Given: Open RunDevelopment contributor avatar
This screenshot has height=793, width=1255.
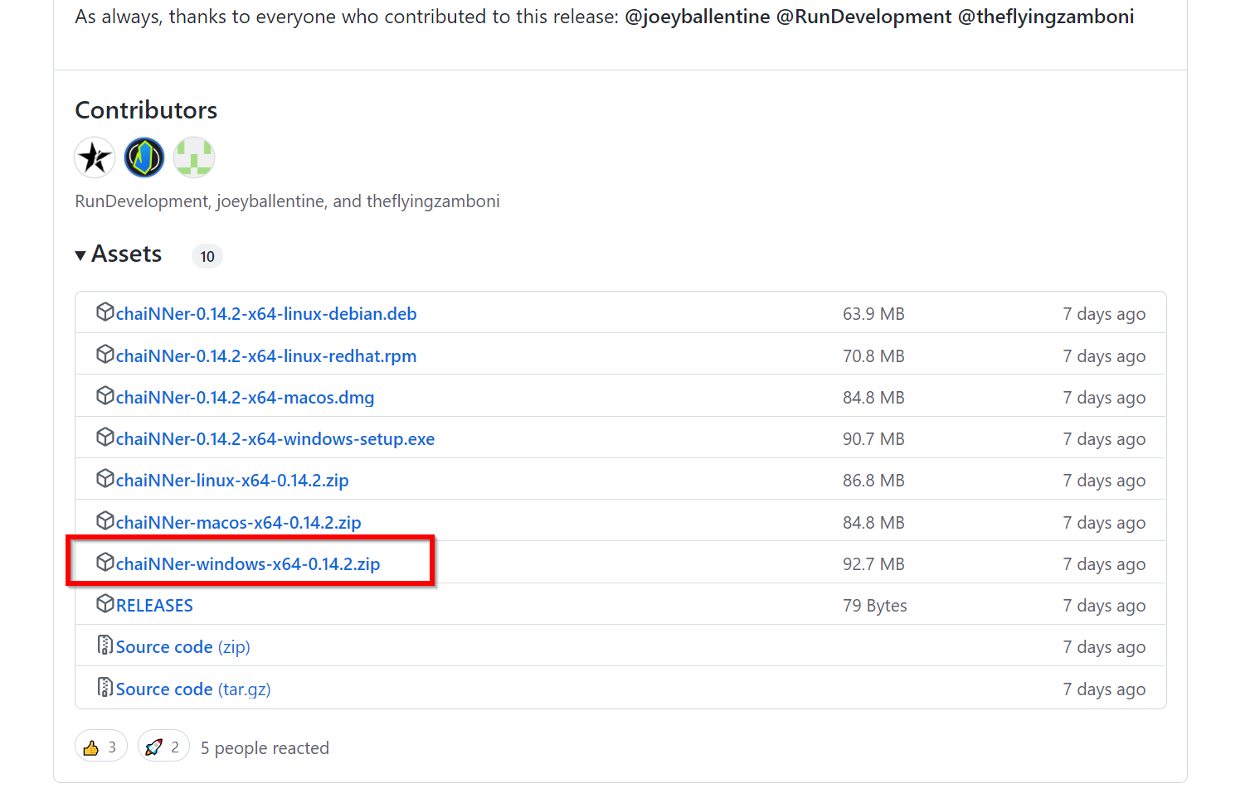Looking at the screenshot, I should point(95,157).
